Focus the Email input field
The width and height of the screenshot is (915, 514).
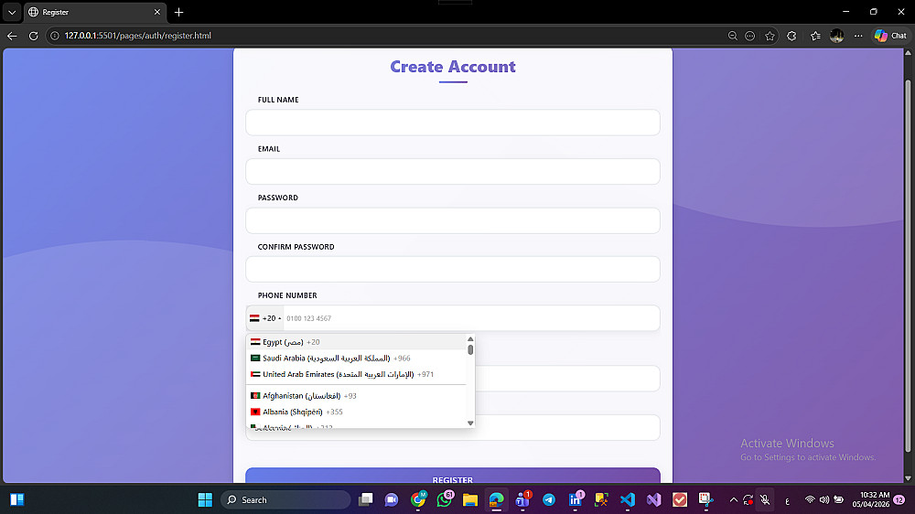[x=453, y=172]
